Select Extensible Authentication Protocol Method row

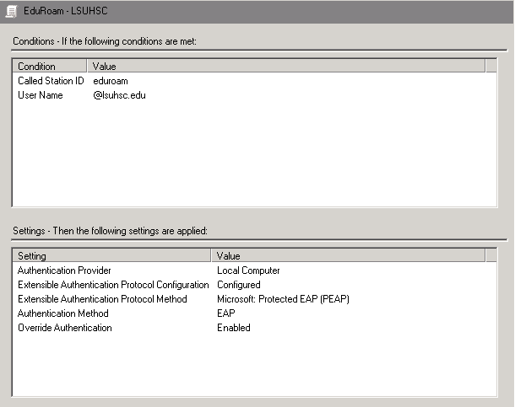(x=254, y=299)
